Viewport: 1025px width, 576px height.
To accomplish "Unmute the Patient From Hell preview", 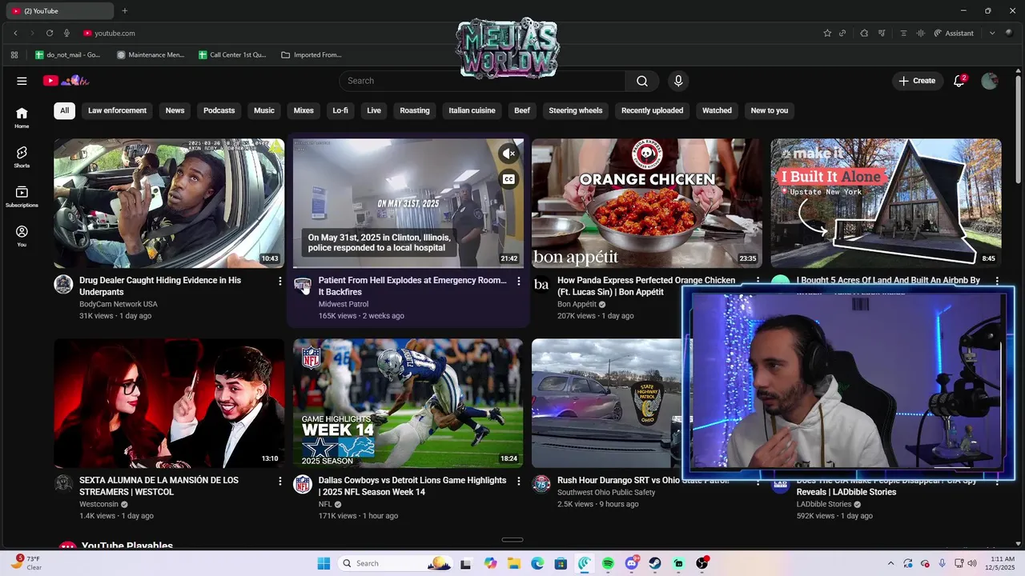I will pos(508,153).
